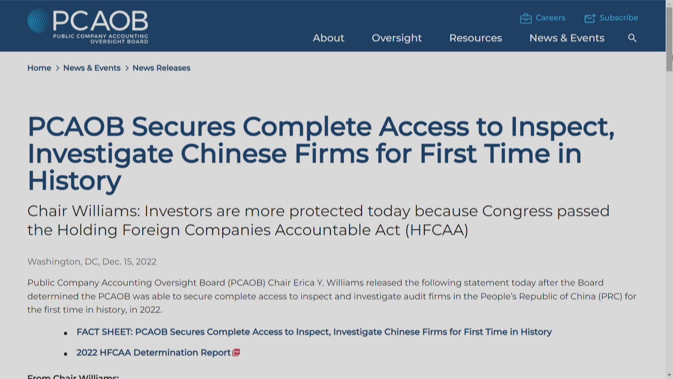Expand the About navigation menu
The height and width of the screenshot is (379, 673).
pos(328,38)
